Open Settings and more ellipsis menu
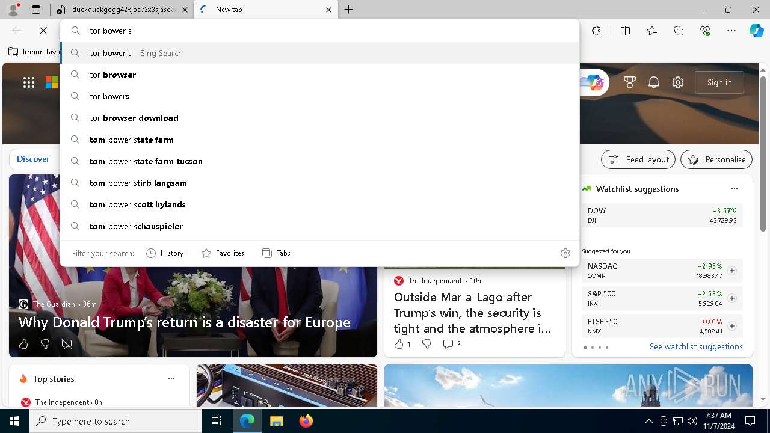The width and height of the screenshot is (770, 433). click(731, 31)
